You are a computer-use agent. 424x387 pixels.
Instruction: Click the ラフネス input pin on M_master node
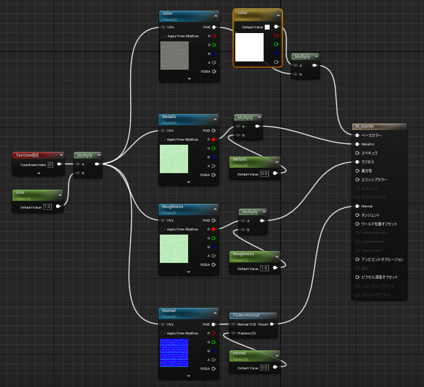(357, 161)
